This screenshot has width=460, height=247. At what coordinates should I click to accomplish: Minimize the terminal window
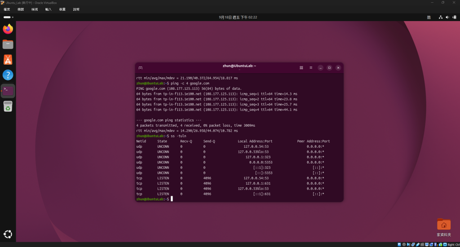320,68
